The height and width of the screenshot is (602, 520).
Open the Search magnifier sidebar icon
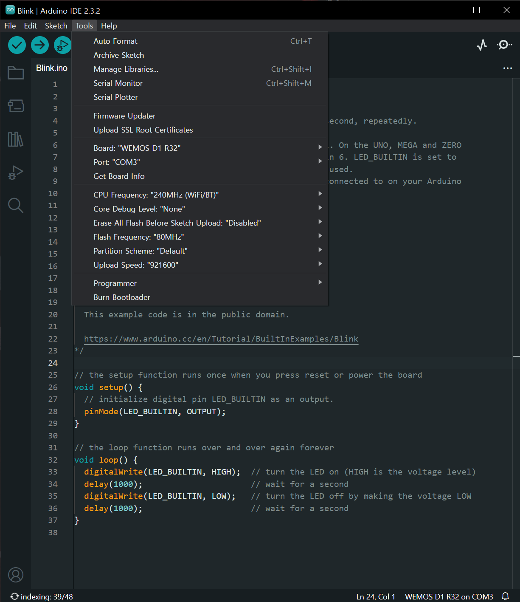pyautogui.click(x=16, y=206)
